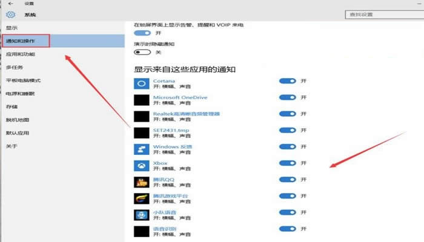Click the 腾讯游戏平台 app icon
This screenshot has height=242, width=424.
(140, 198)
